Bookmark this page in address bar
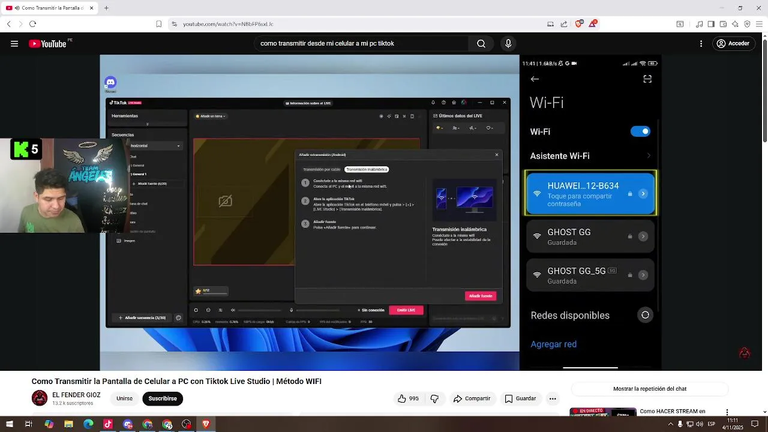Image resolution: width=768 pixels, height=432 pixels. 158,24
